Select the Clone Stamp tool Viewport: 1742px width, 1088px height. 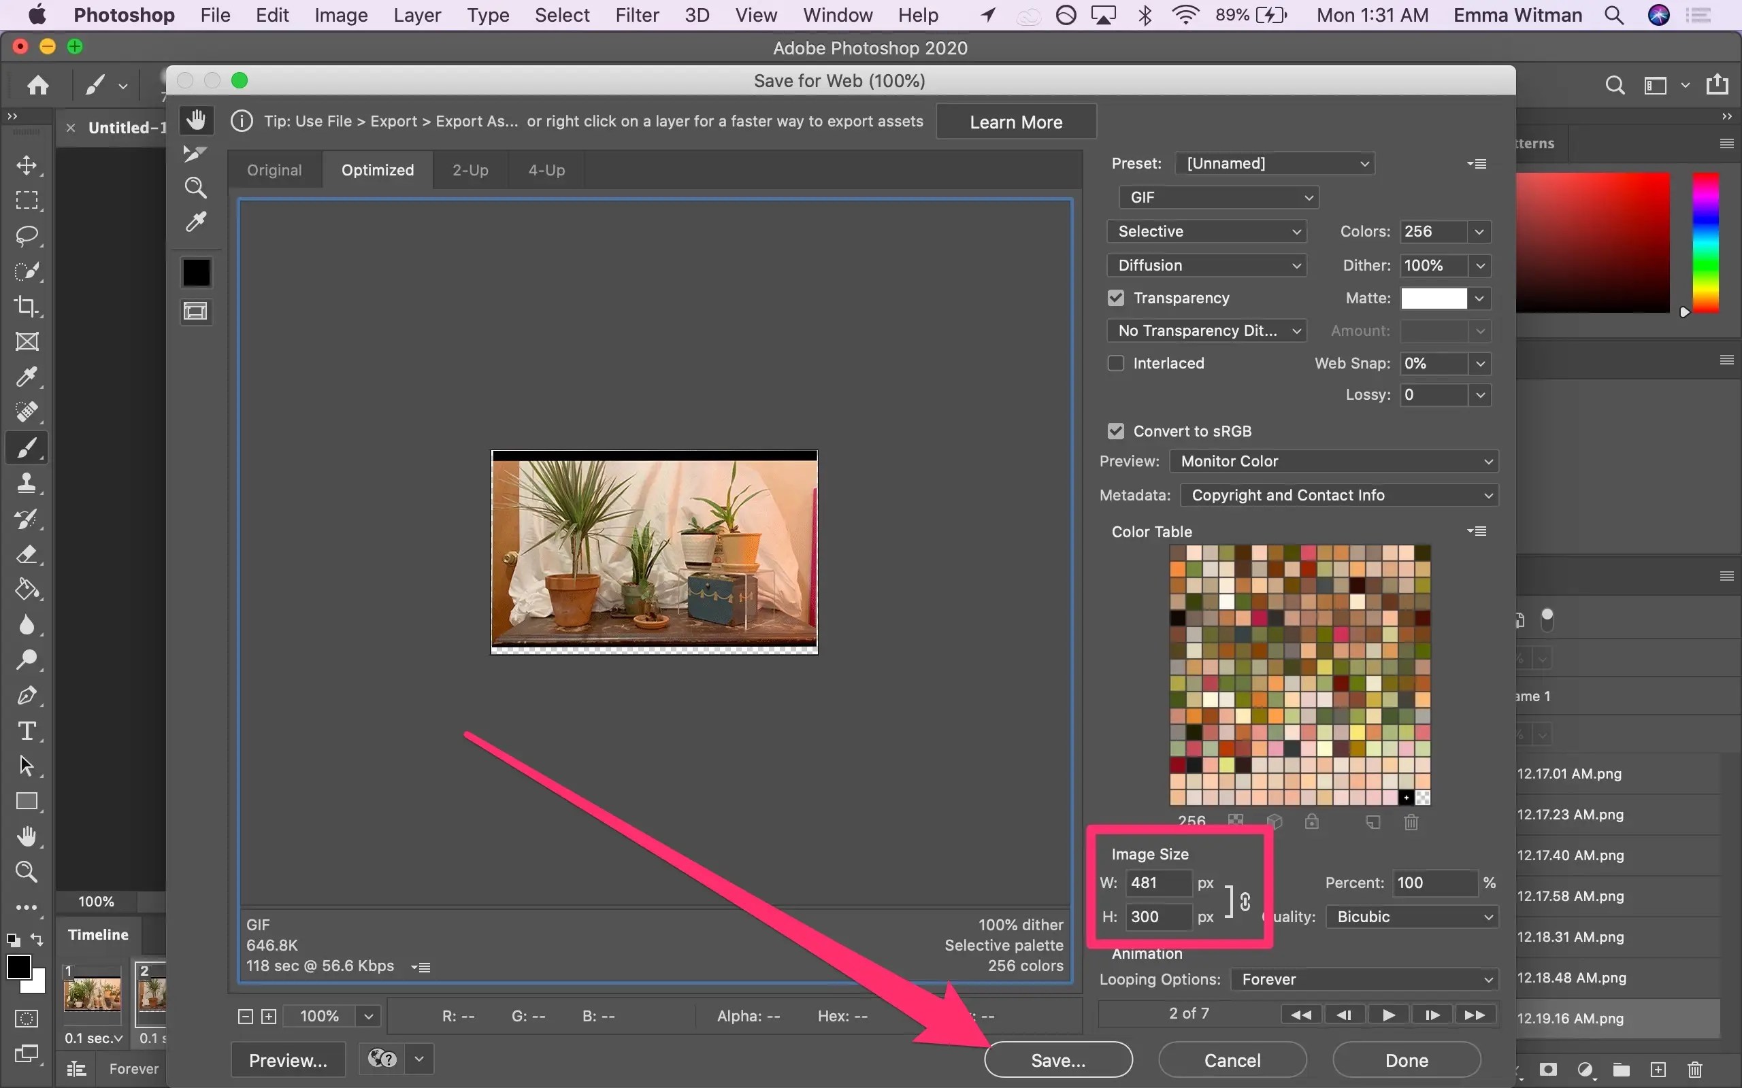(x=27, y=483)
